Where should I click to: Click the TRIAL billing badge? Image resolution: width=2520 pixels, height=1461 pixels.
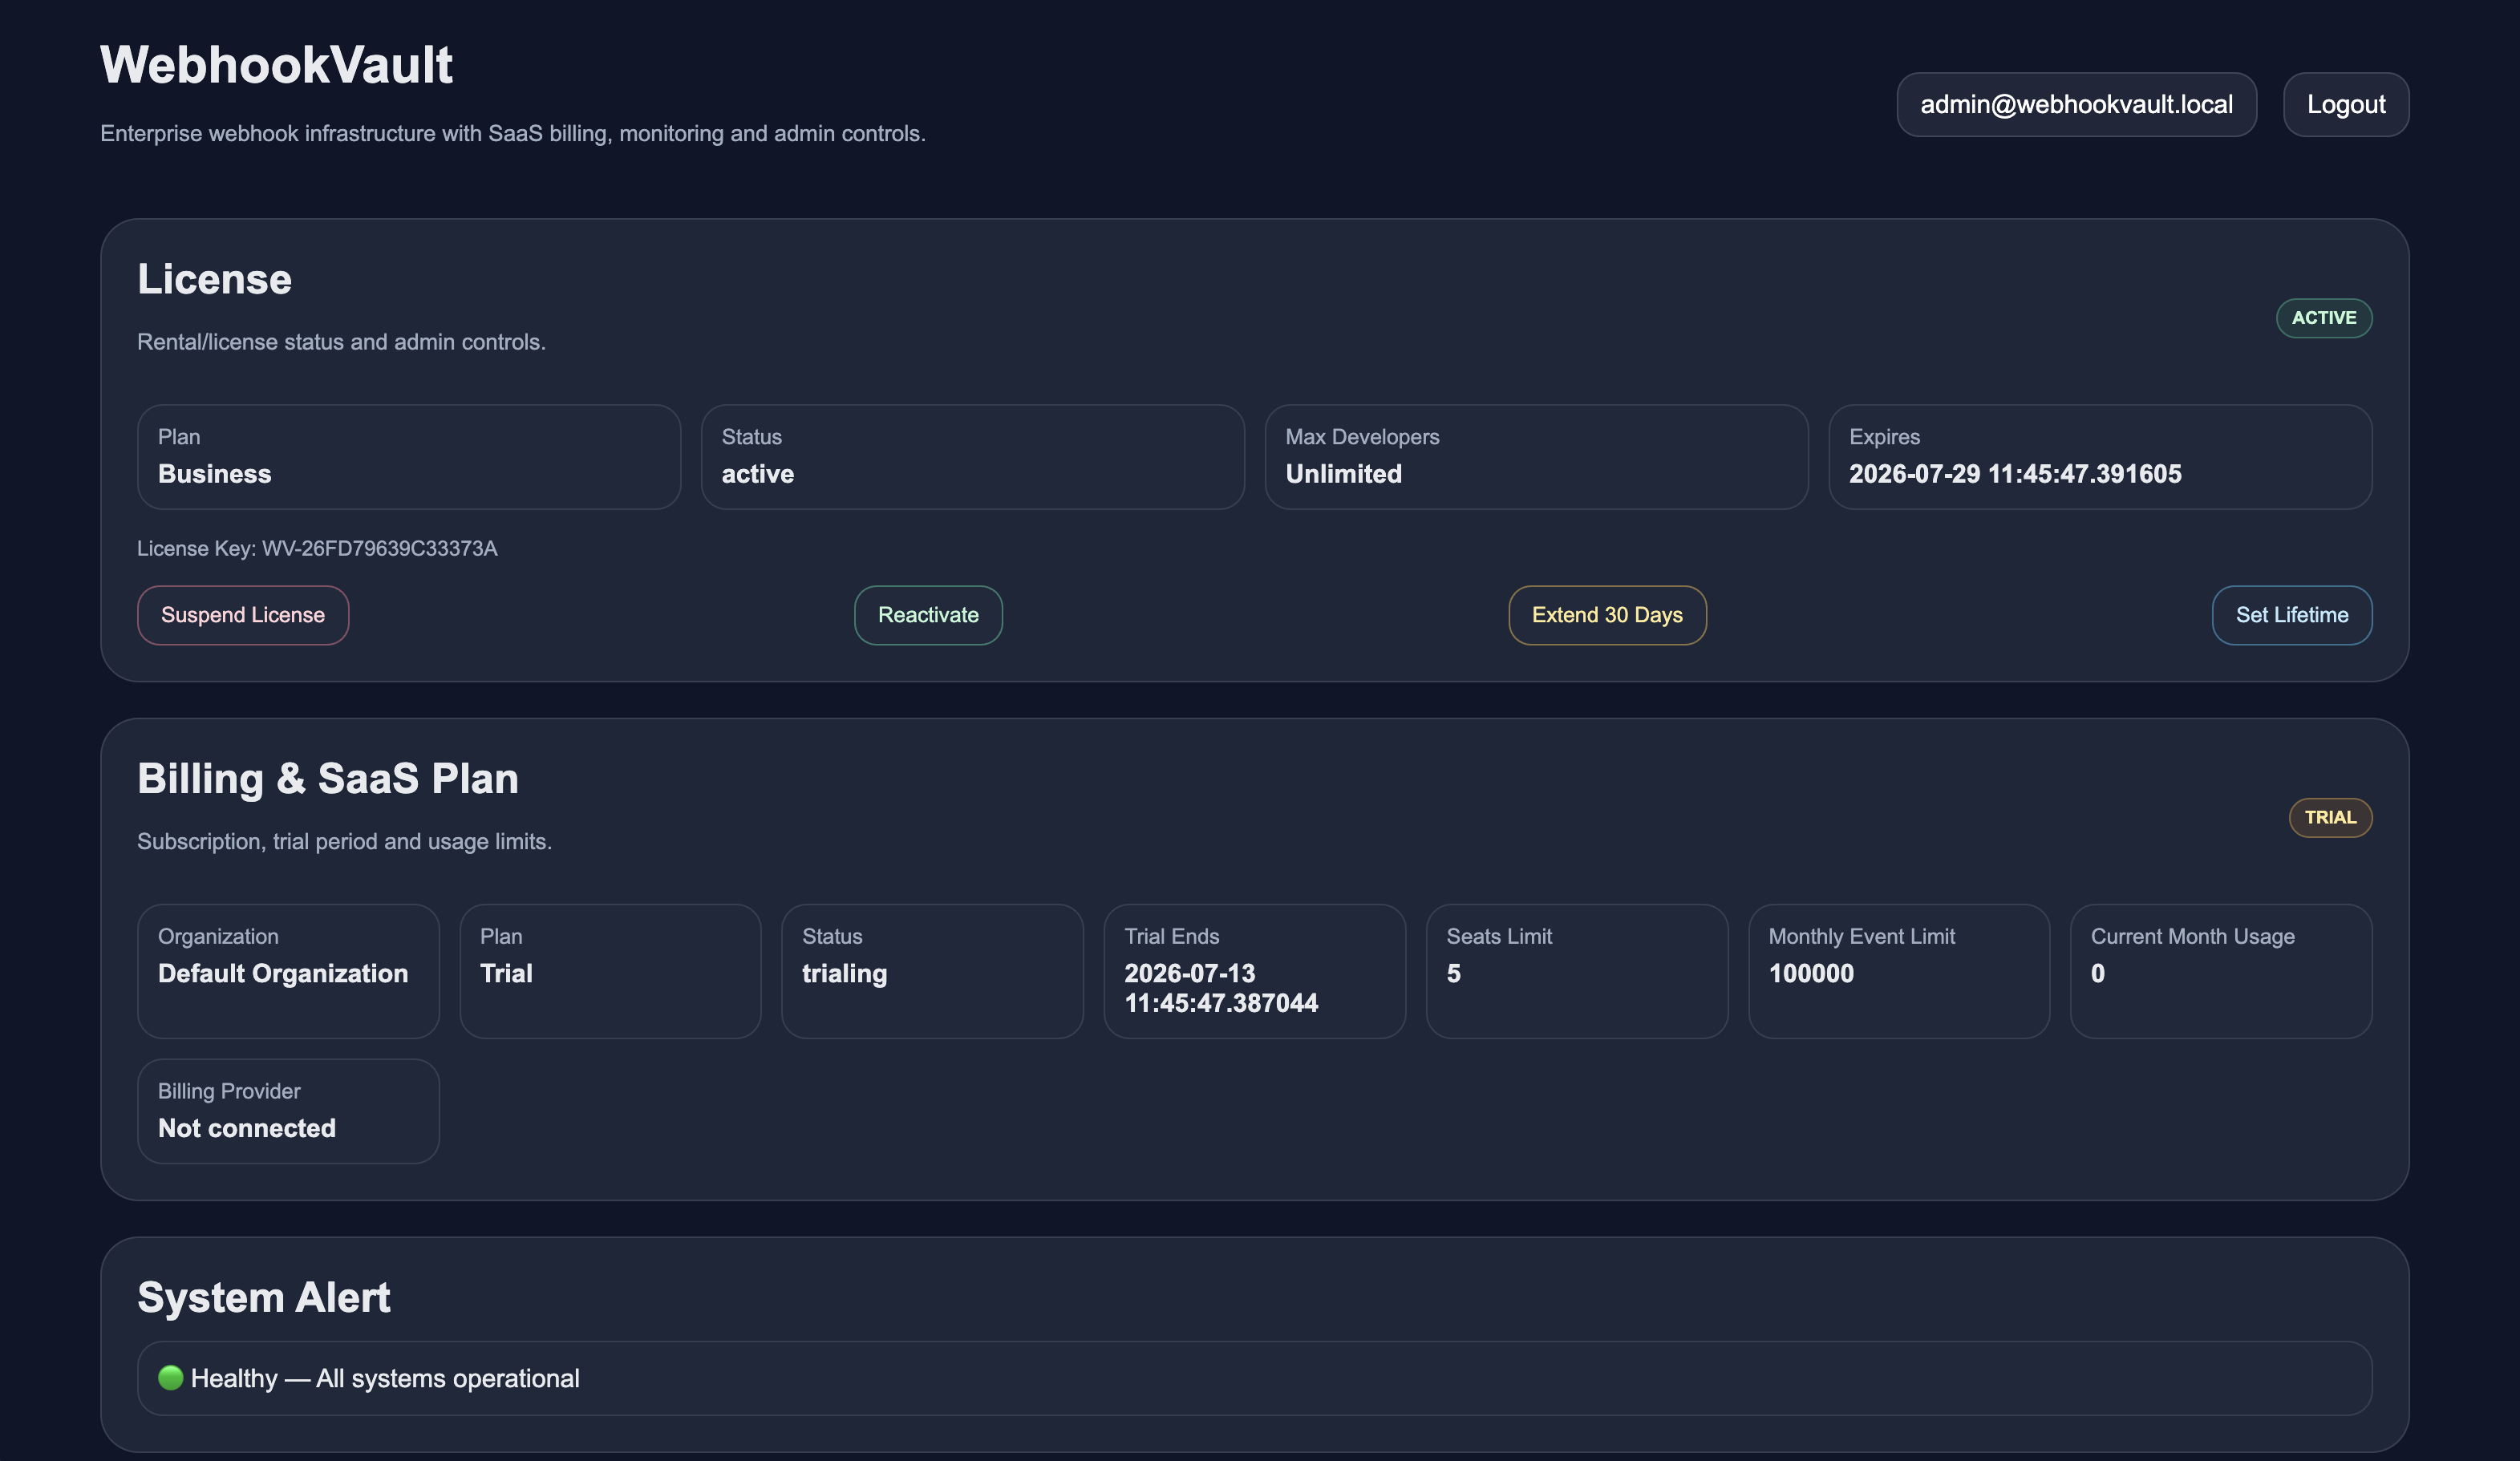click(2330, 817)
